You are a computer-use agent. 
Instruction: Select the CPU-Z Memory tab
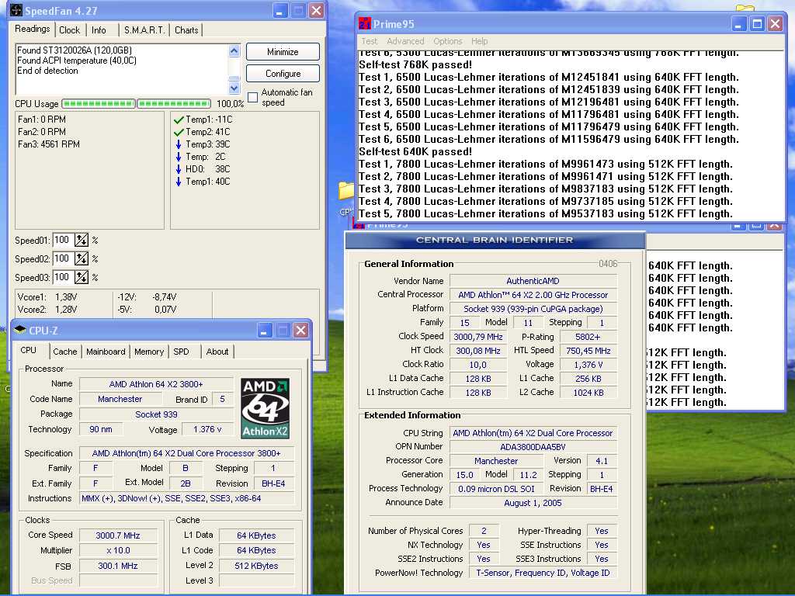[149, 352]
